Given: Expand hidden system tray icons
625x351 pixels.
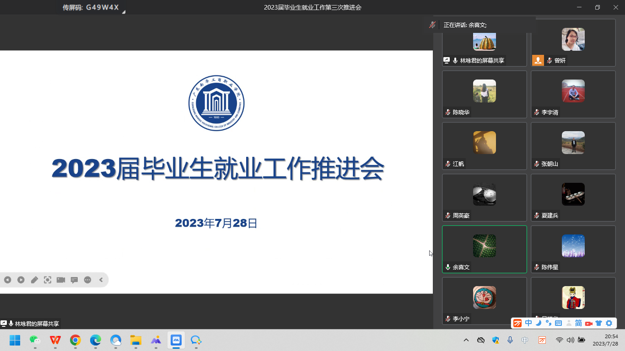Looking at the screenshot, I should 466,340.
